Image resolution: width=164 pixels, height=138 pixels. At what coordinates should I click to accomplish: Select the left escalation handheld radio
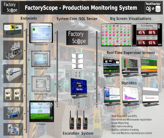click(72, 120)
